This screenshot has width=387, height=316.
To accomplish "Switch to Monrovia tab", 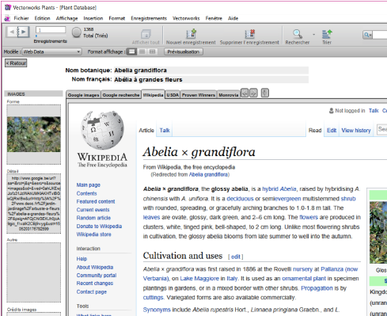I will [x=229, y=95].
